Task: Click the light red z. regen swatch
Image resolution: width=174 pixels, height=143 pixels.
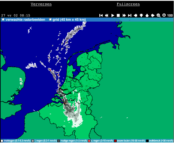Action: 89,141
